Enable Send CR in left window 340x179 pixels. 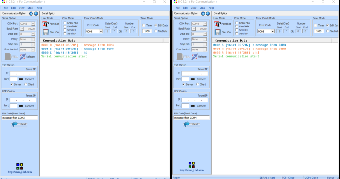(x=65, y=30)
